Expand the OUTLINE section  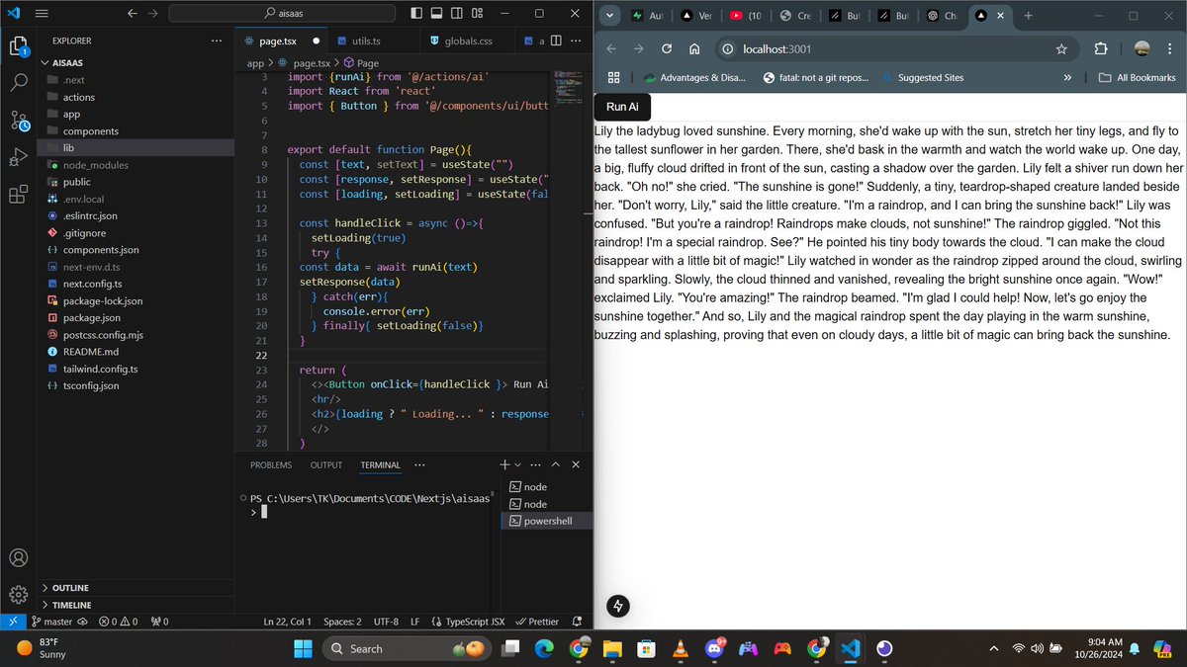[x=69, y=587]
